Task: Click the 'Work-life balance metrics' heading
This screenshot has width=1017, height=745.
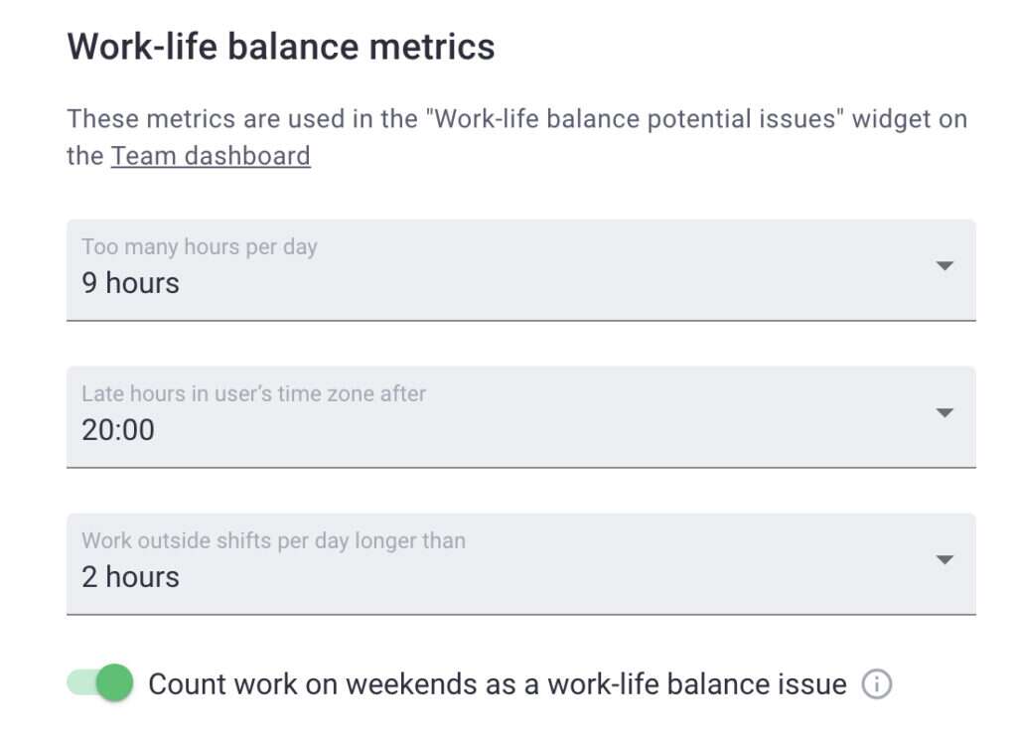Action: (281, 46)
